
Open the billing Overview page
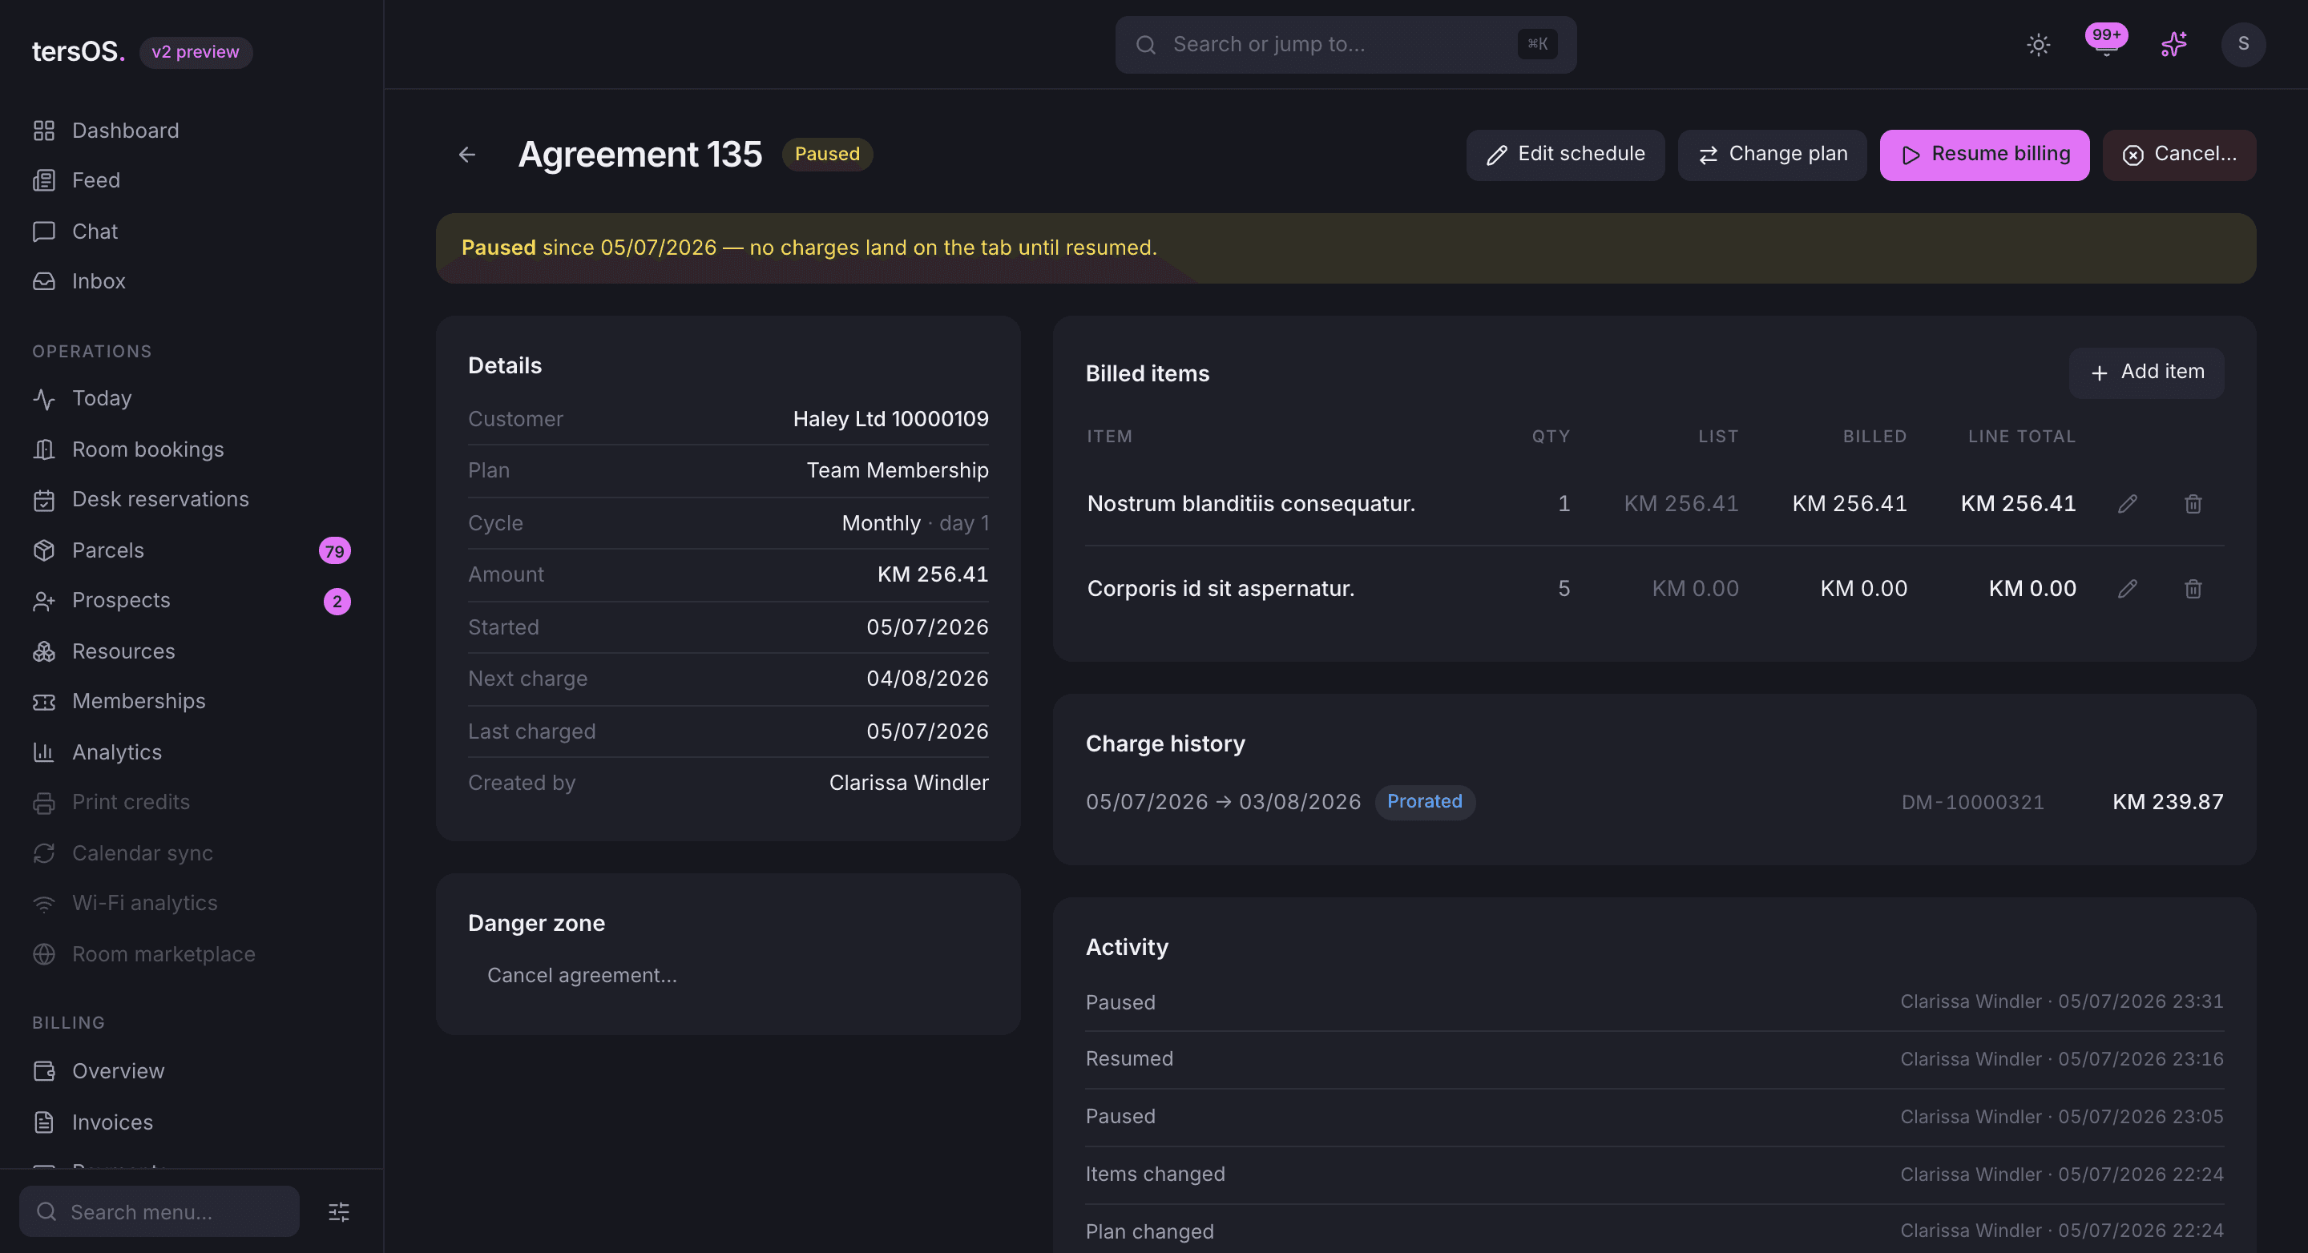click(192, 1071)
